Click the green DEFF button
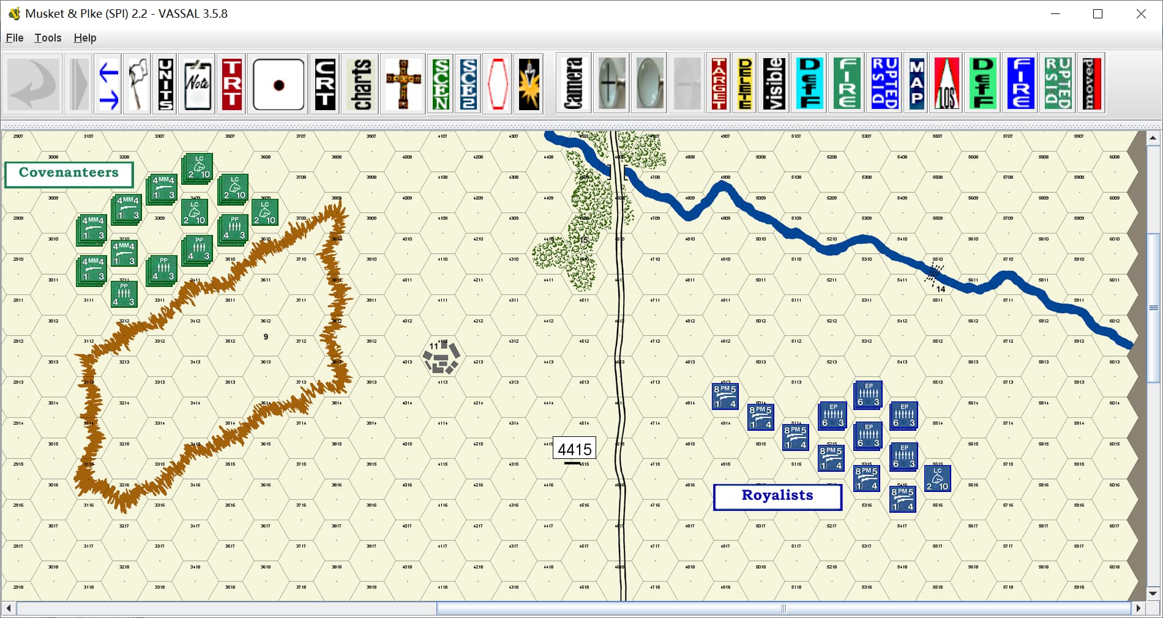 [982, 84]
